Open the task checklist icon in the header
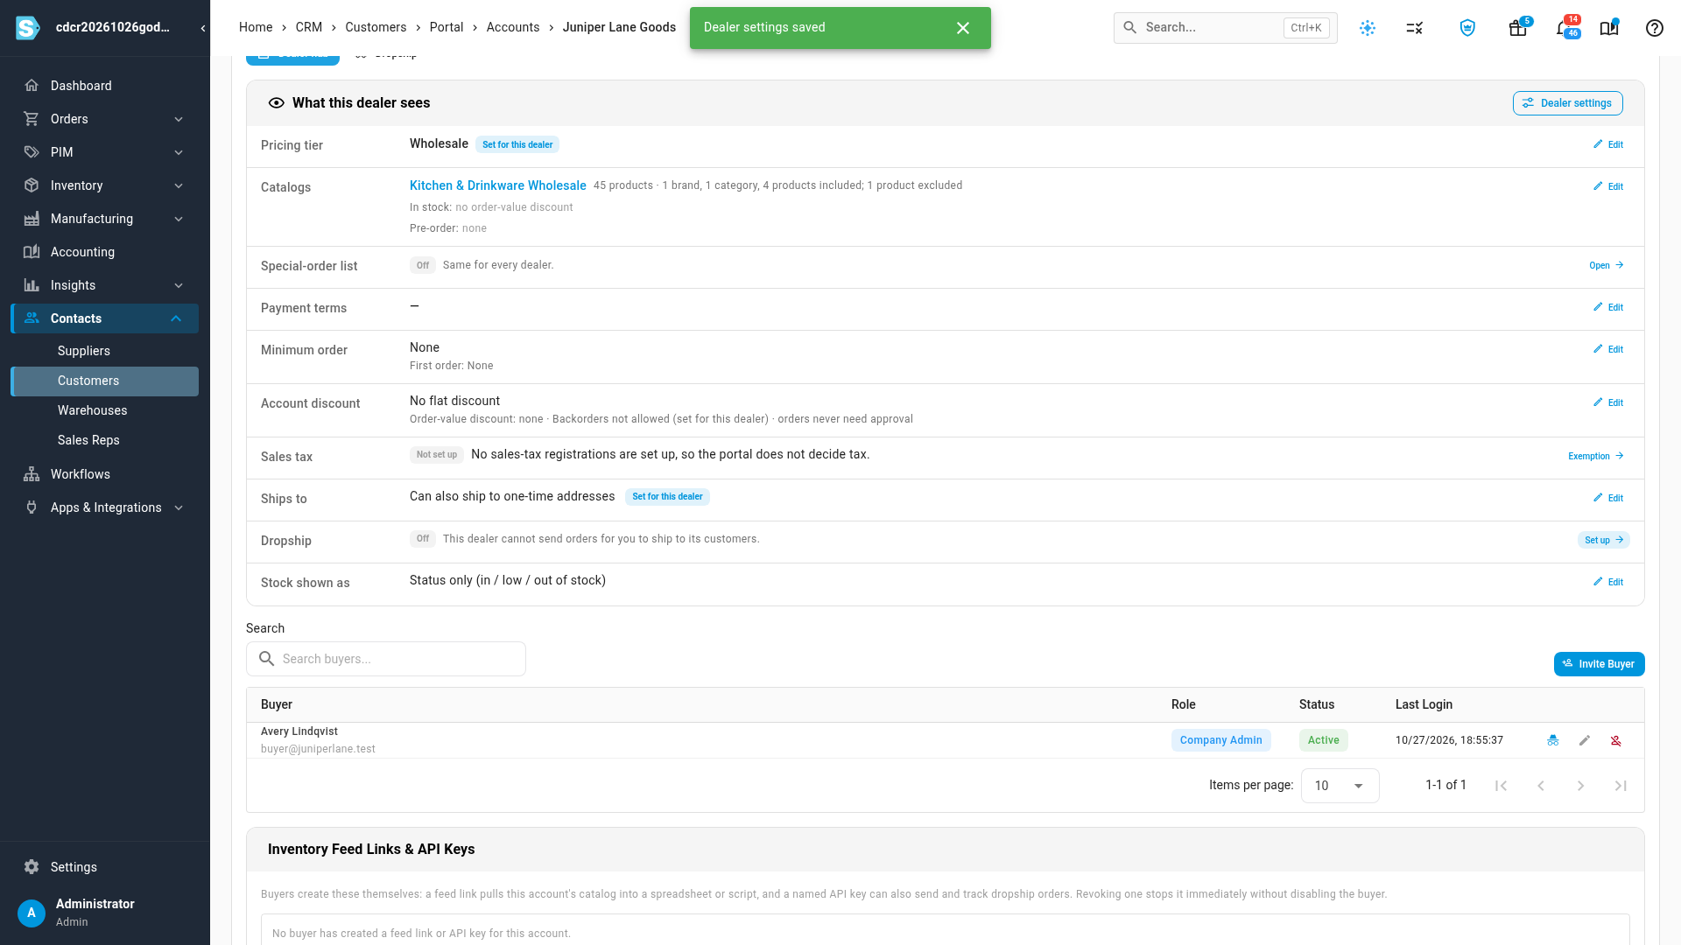1681x945 pixels. point(1415,28)
